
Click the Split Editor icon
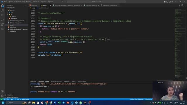[182, 5]
